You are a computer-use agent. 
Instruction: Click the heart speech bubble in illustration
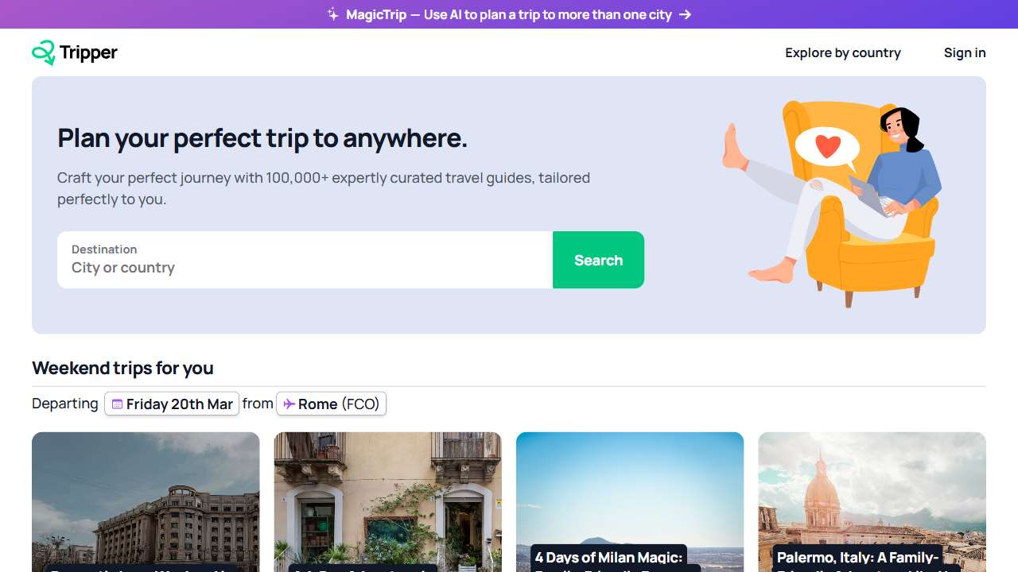(x=827, y=147)
